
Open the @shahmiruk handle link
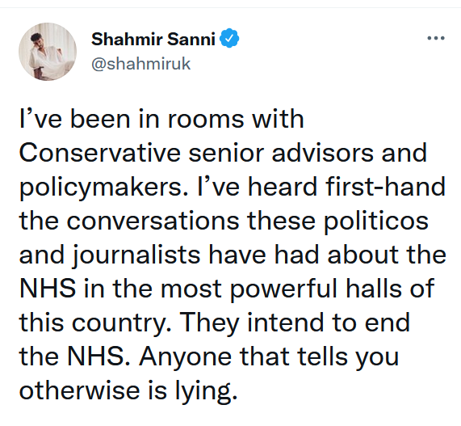pyautogui.click(x=141, y=64)
